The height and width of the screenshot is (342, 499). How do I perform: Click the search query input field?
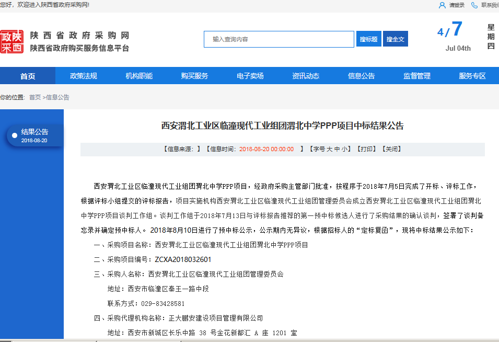(279, 39)
